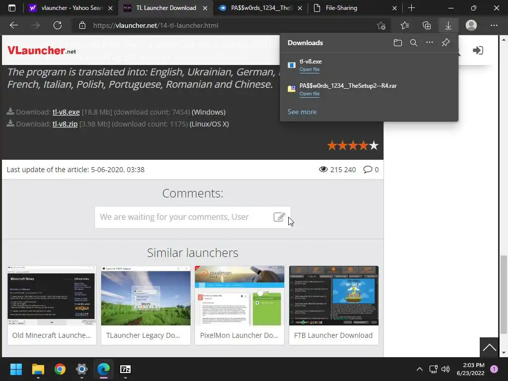Viewport: 508px width, 381px height.
Task: Open the Favorites list
Action: pyautogui.click(x=405, y=25)
